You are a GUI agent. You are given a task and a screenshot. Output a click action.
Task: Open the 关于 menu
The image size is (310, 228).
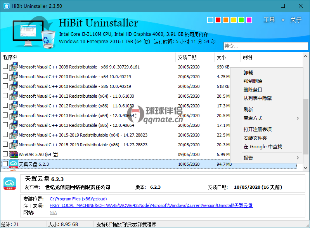coord(296,20)
